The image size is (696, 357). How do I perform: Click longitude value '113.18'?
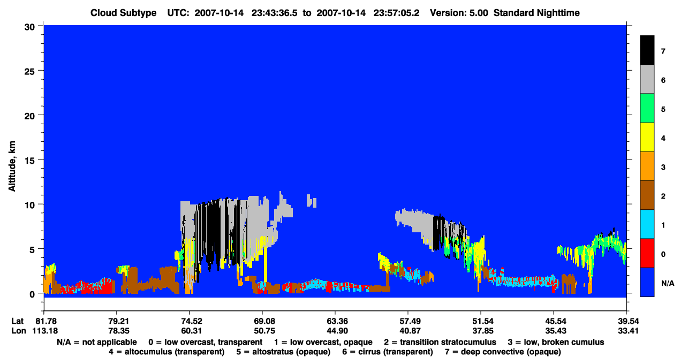pyautogui.click(x=44, y=331)
